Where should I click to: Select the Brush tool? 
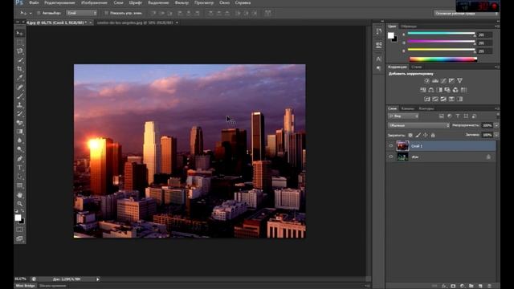click(19, 96)
